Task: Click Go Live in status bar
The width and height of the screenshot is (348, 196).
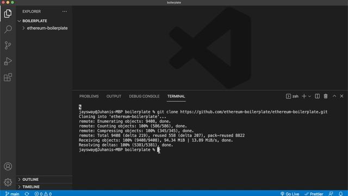Action: (290, 194)
